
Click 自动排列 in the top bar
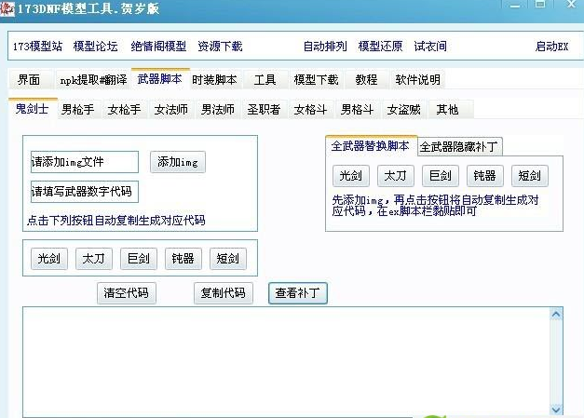pos(325,47)
